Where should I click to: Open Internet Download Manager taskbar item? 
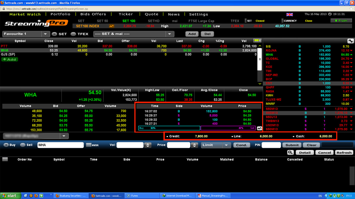pyautogui.click(x=177, y=196)
